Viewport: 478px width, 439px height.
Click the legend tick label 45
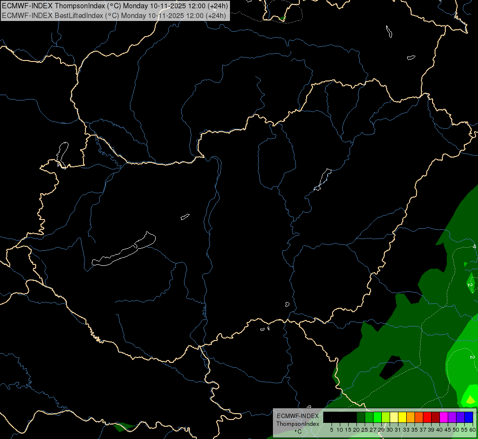click(x=448, y=430)
